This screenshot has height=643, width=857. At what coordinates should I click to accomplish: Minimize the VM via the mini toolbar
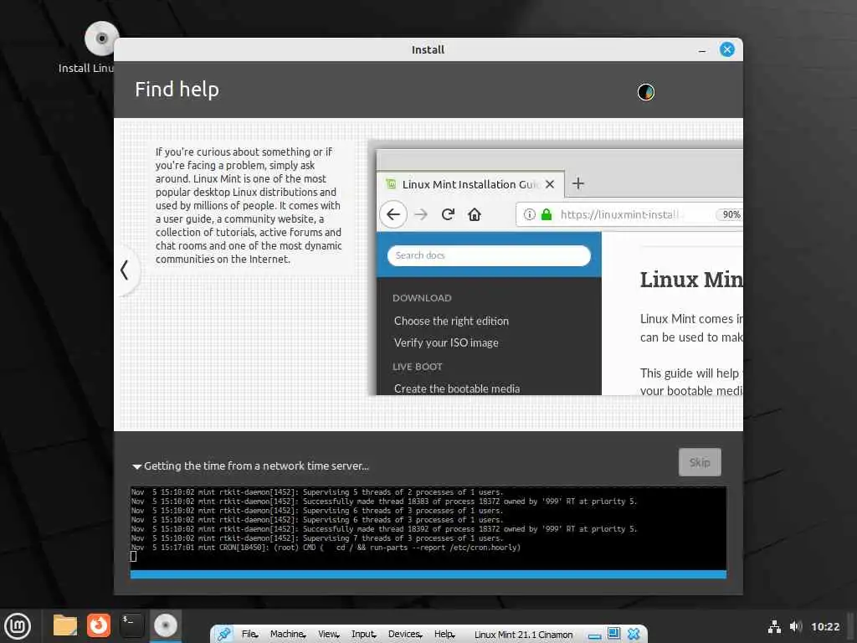click(595, 636)
